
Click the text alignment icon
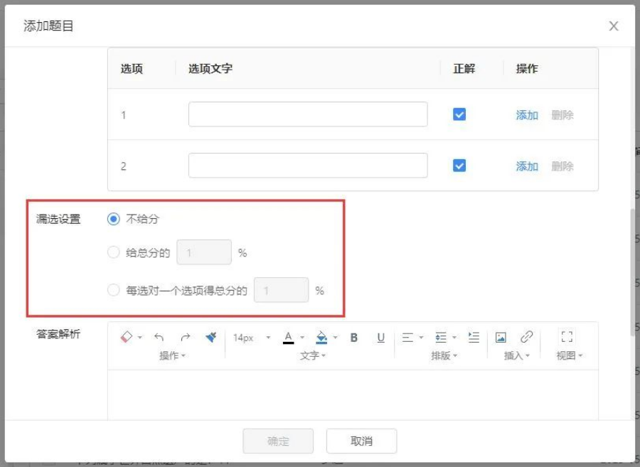coord(407,338)
